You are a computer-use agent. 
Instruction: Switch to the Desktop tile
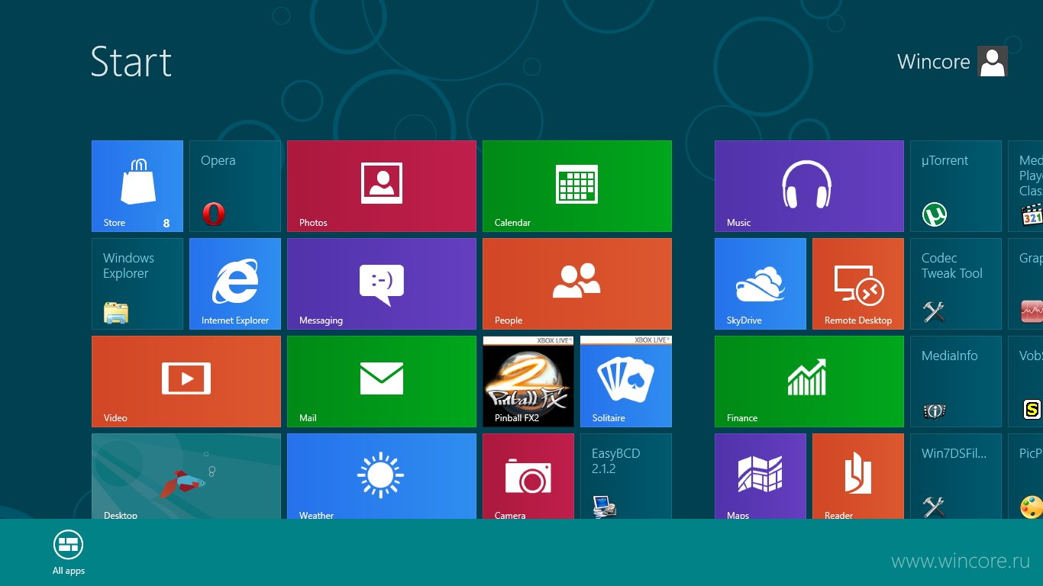(x=186, y=476)
